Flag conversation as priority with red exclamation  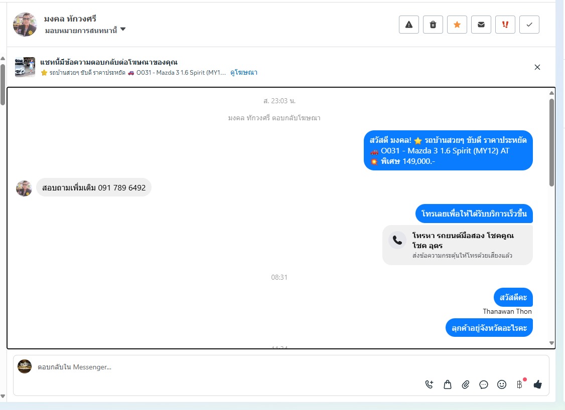pyautogui.click(x=505, y=25)
